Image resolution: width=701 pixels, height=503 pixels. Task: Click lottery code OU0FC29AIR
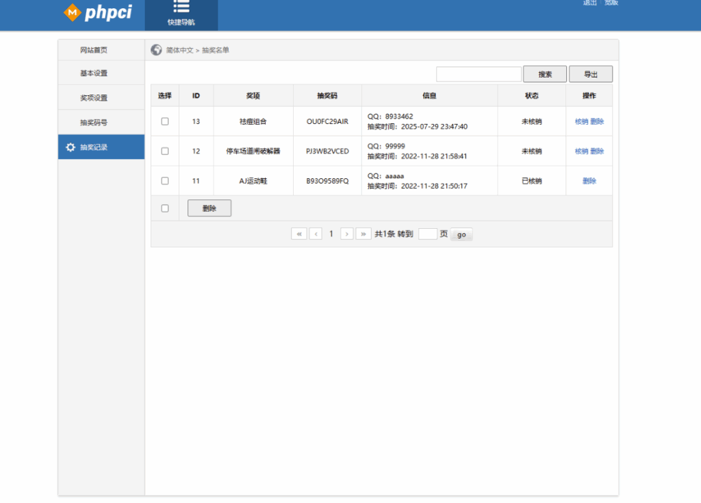[x=327, y=121]
